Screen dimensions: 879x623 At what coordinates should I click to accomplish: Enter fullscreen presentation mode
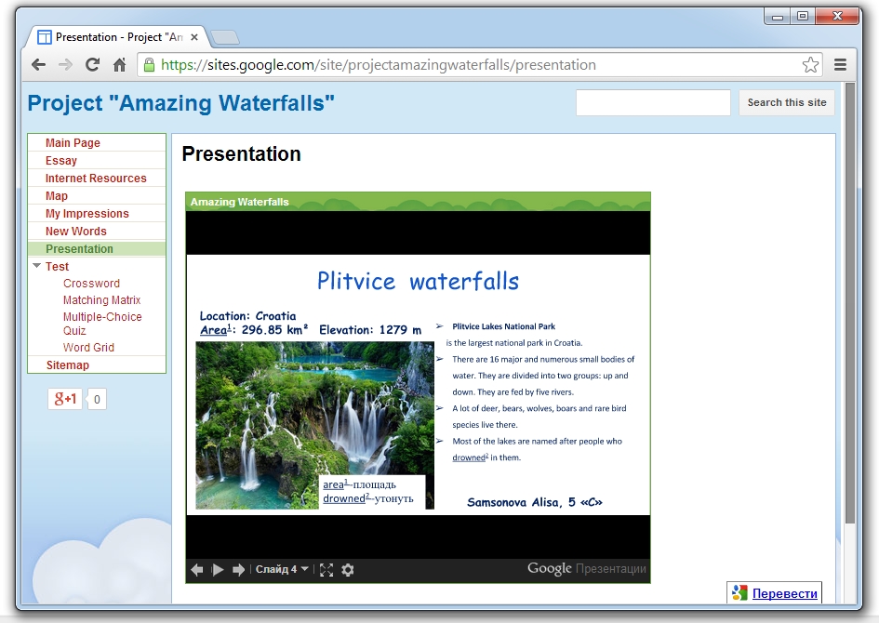coord(326,570)
